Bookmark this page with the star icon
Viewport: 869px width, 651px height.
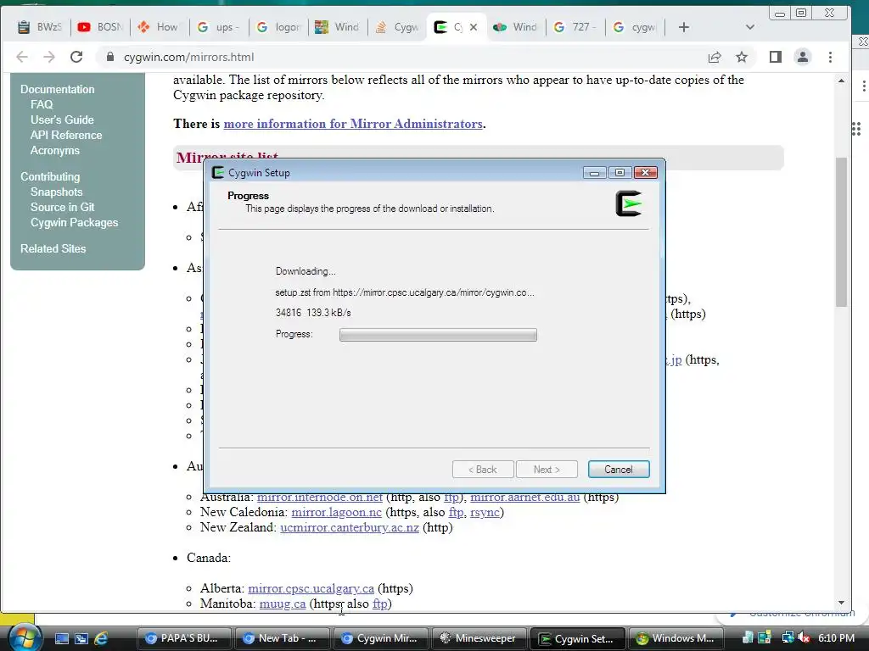(x=742, y=57)
